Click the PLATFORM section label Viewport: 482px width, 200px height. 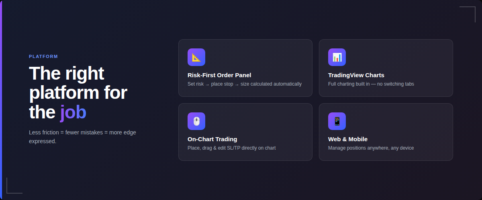(43, 56)
